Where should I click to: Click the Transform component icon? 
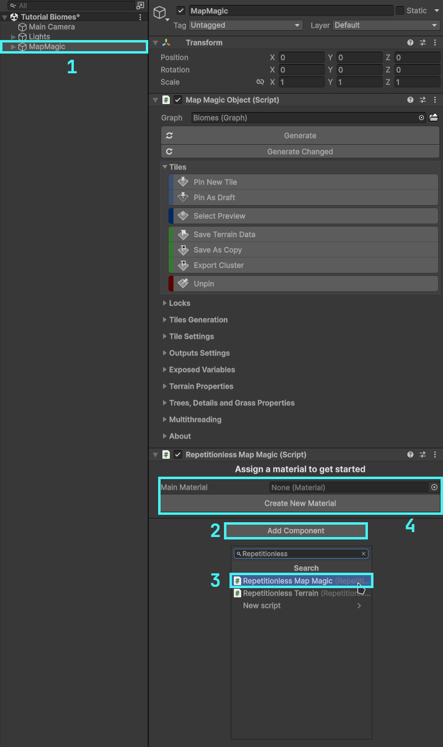click(x=166, y=42)
